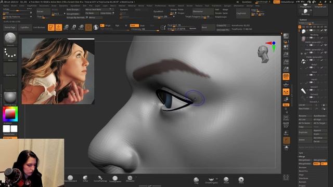
Task: Expand the Remesh section
Action: click(x=302, y=182)
